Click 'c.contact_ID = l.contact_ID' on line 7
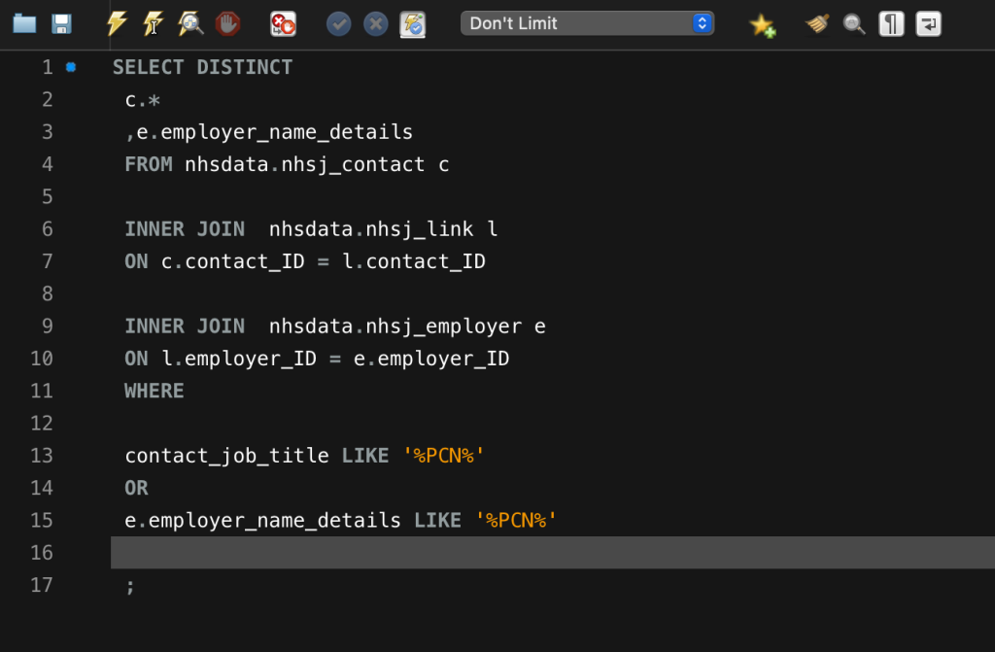995x652 pixels. click(x=323, y=261)
